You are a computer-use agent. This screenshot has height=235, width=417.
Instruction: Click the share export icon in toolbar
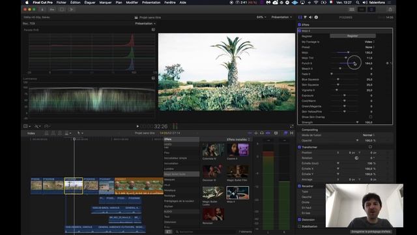click(x=390, y=9)
